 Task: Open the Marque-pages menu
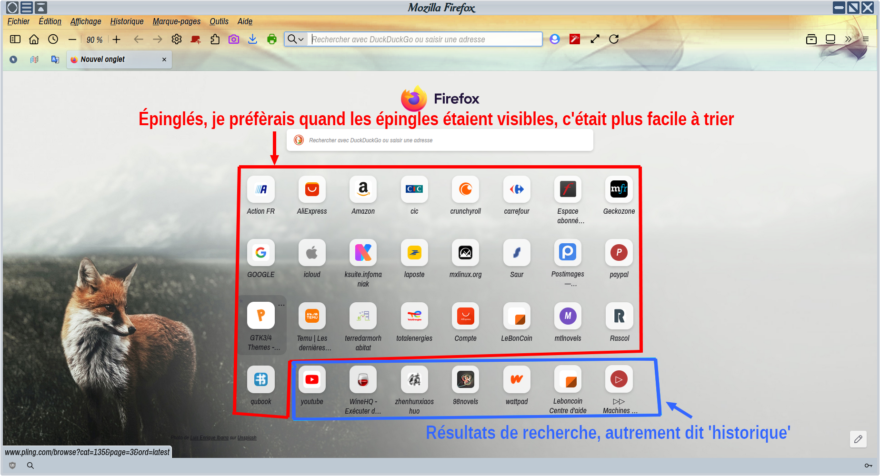(177, 21)
